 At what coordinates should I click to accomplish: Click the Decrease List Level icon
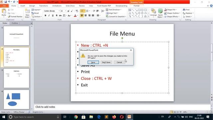point(94,11)
